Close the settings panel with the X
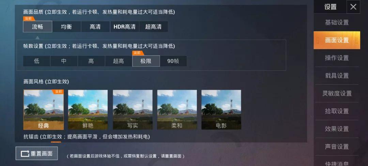The width and height of the screenshot is (368, 166). click(353, 7)
